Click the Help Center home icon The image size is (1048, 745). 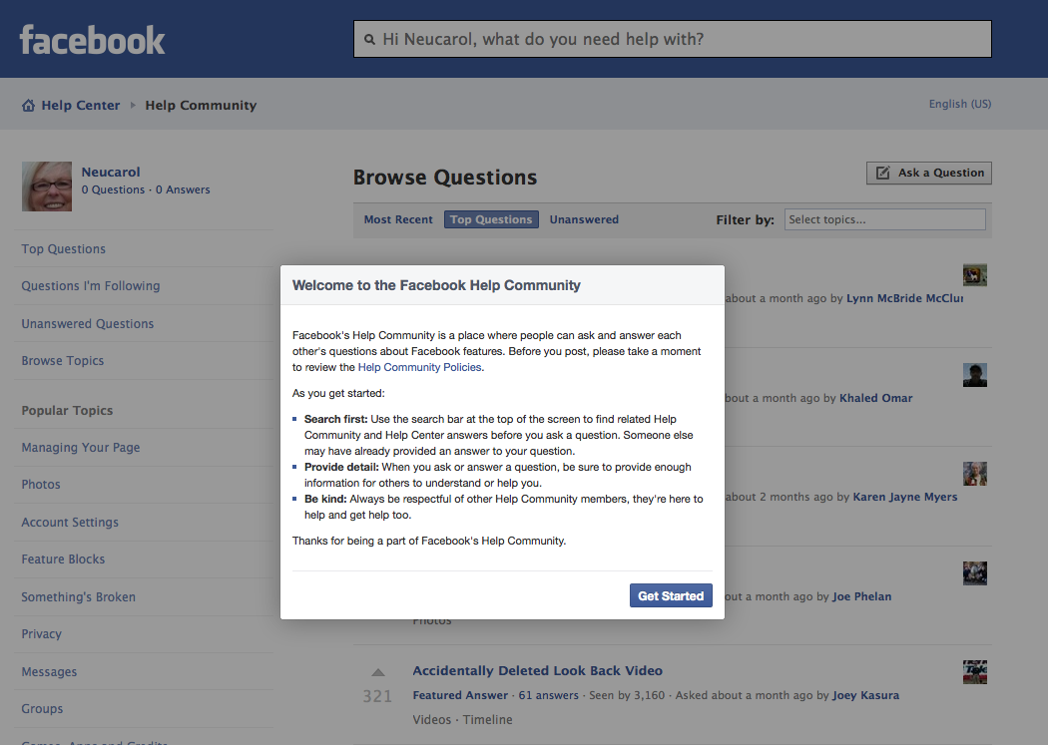pyautogui.click(x=29, y=106)
